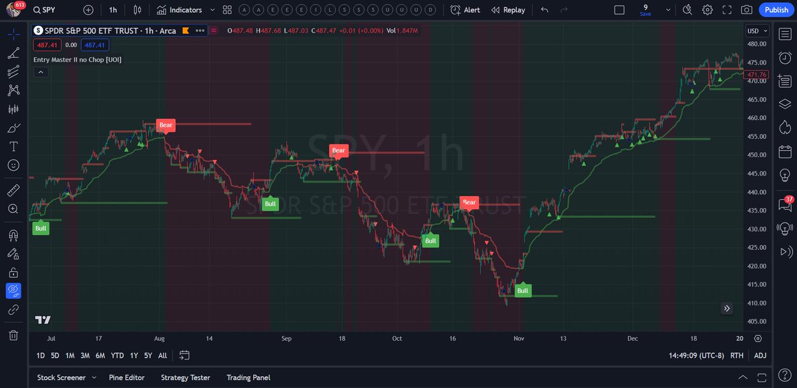Open the symbol legend more options dots
This screenshot has width=797, height=388.
(x=200, y=31)
